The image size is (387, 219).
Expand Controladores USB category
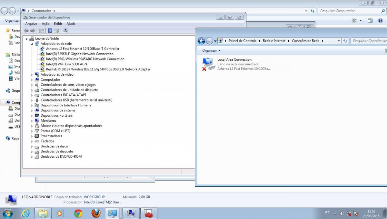pos(32,100)
